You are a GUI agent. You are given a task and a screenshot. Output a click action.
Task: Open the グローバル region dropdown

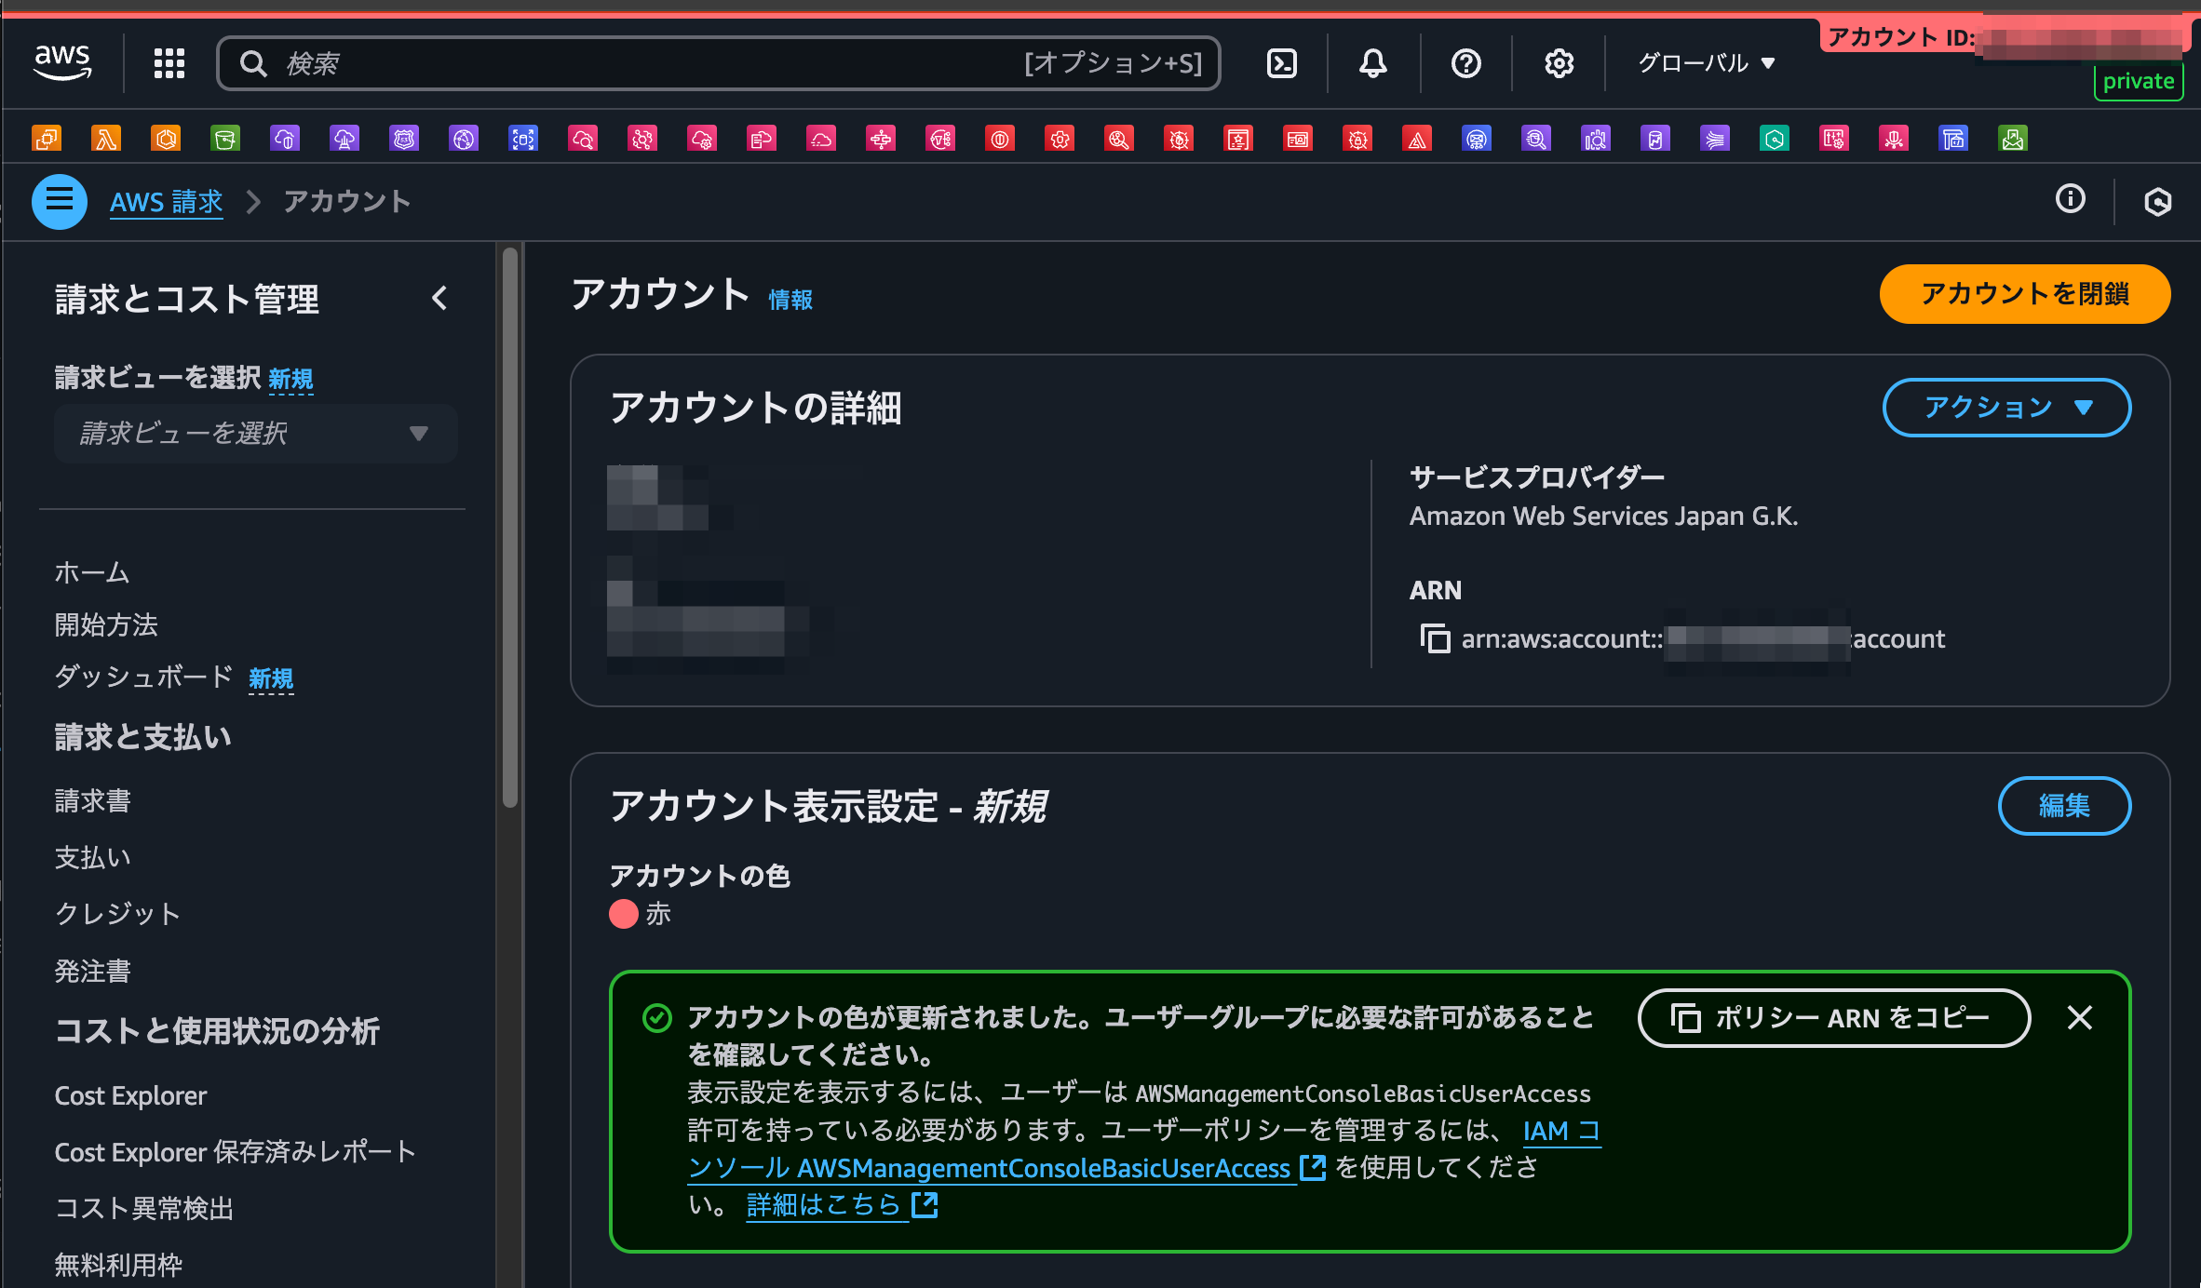1707,63
